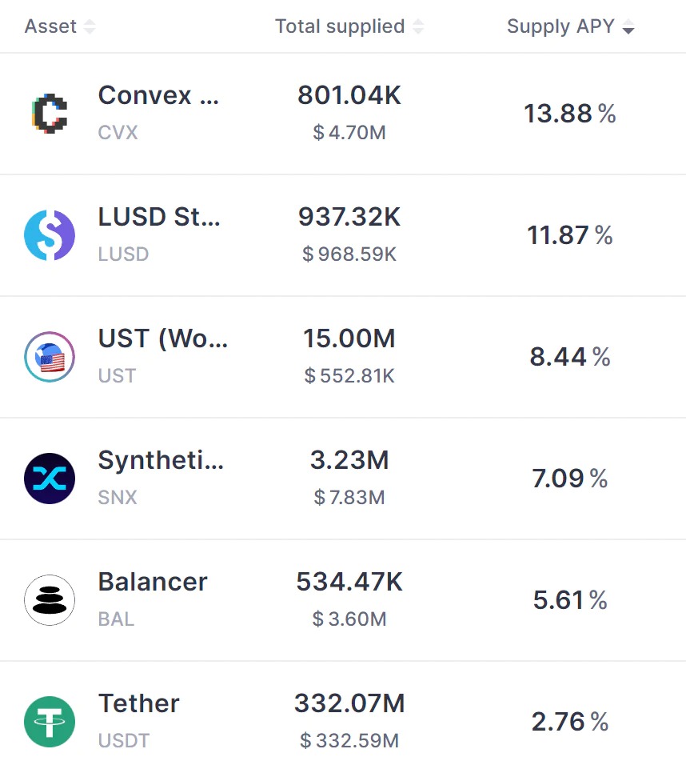686x761 pixels.
Task: Click the 332.07M total supplied value
Action: click(349, 704)
